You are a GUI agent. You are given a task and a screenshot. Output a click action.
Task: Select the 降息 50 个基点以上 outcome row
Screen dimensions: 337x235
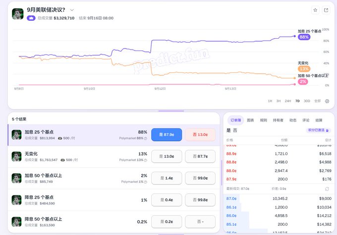click(114, 222)
